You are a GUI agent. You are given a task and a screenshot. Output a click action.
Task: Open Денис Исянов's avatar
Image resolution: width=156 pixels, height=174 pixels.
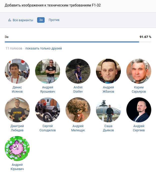(17, 71)
